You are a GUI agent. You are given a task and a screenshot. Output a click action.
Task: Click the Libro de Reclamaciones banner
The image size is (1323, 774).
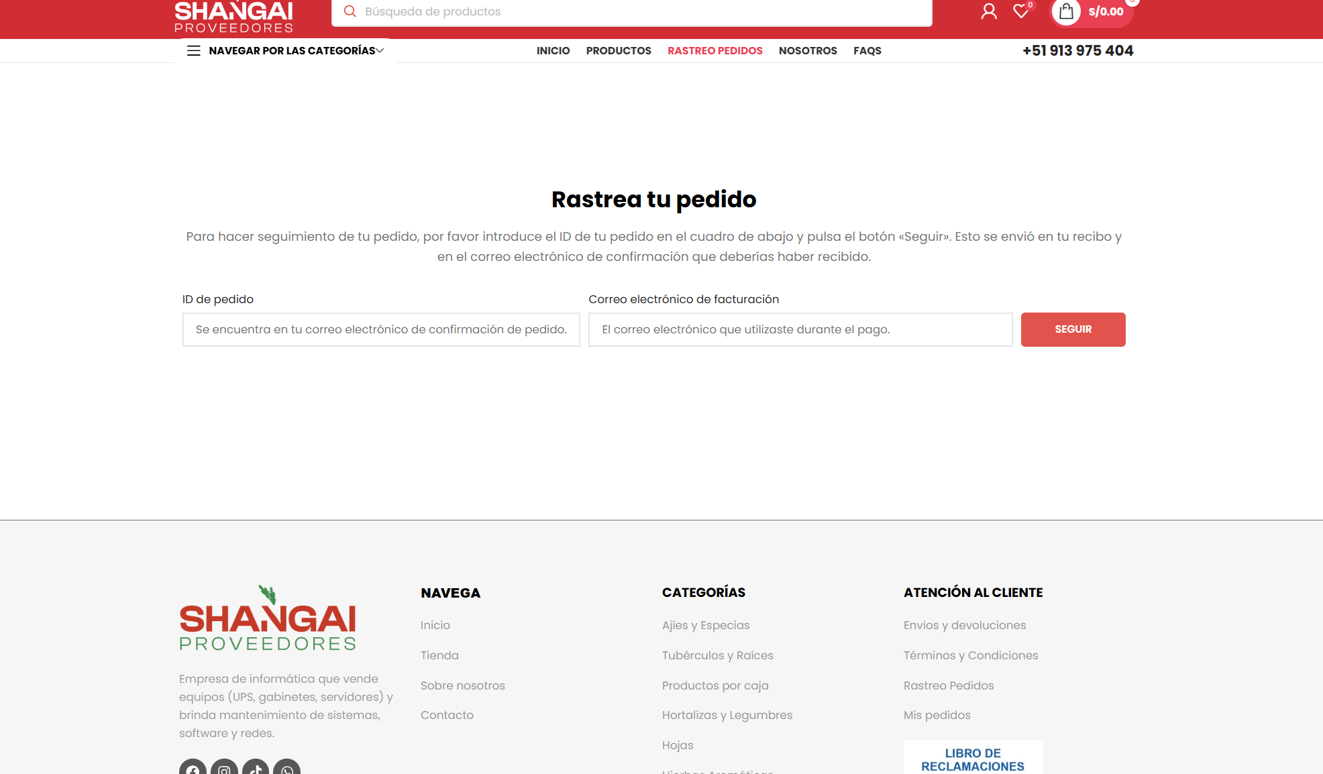click(x=972, y=759)
